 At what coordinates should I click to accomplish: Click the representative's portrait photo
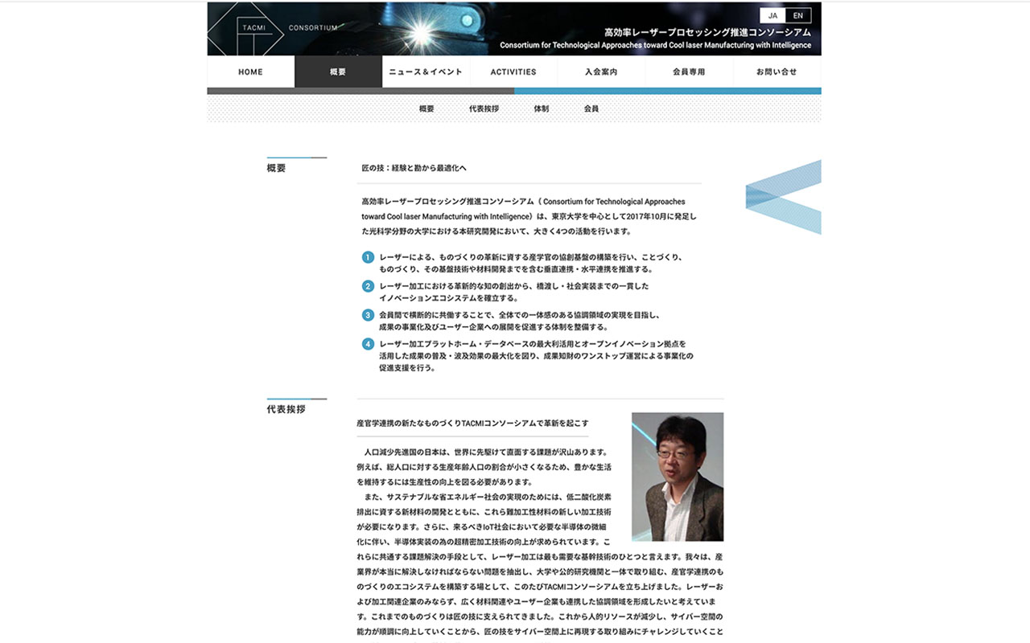(678, 477)
